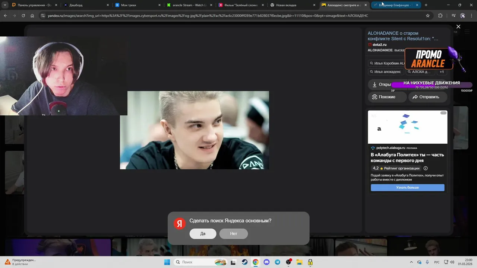Click the Отправить share button

coord(428,97)
